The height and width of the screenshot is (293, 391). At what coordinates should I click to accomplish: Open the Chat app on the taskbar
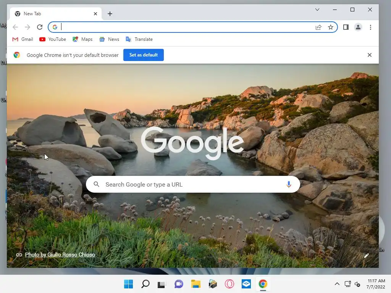(179, 284)
